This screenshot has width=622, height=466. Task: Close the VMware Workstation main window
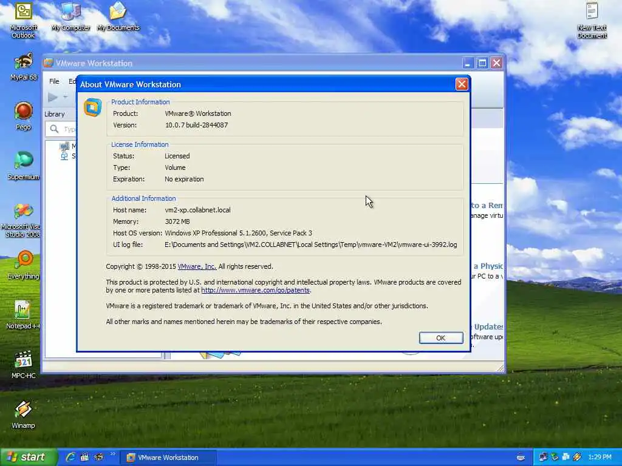click(496, 63)
